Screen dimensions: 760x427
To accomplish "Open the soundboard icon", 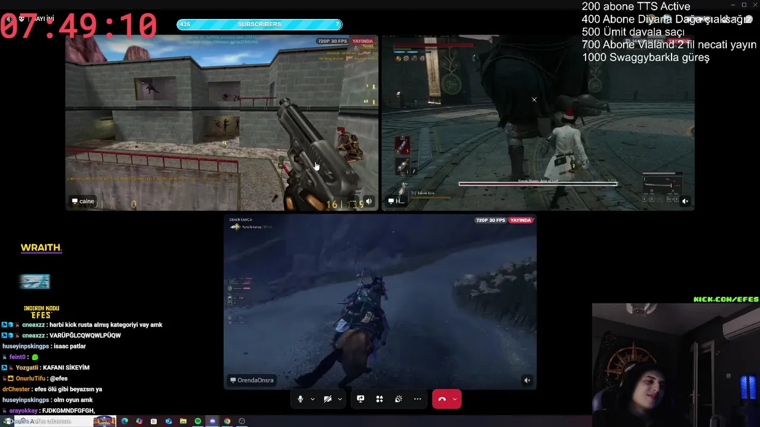I will pos(398,399).
